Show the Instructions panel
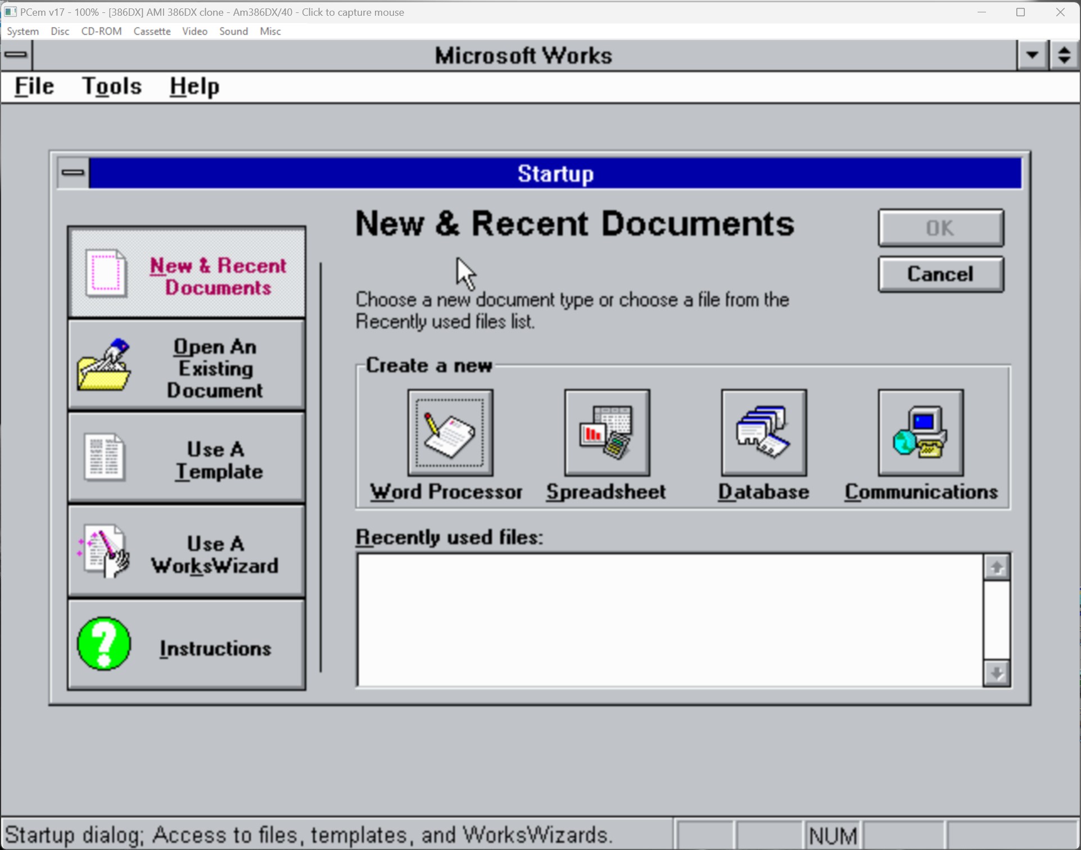Viewport: 1081px width, 850px height. pos(187,645)
